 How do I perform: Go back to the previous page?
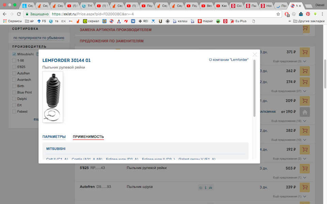4,14
